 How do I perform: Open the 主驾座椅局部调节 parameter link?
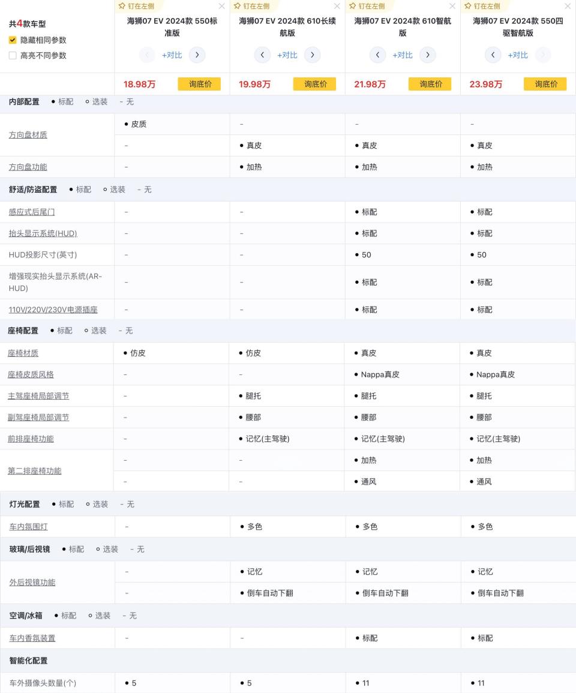[x=38, y=396]
